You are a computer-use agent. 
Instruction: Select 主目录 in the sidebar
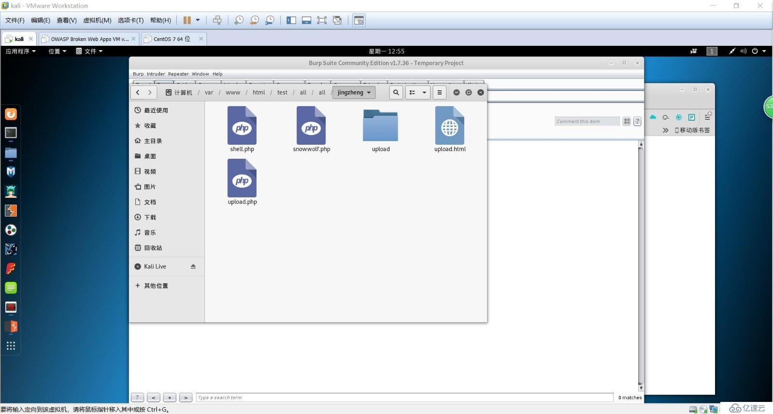pyautogui.click(x=167, y=141)
